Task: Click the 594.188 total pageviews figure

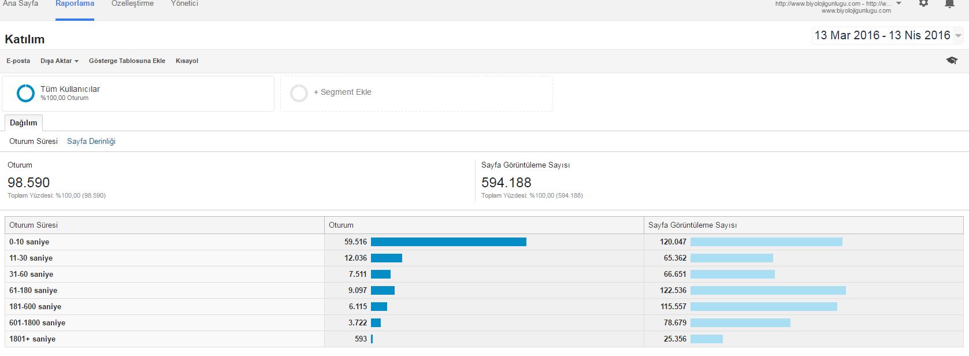Action: tap(506, 183)
